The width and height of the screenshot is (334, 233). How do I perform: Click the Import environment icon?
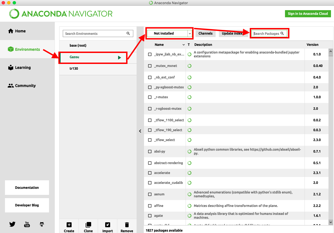pyautogui.click(x=108, y=225)
